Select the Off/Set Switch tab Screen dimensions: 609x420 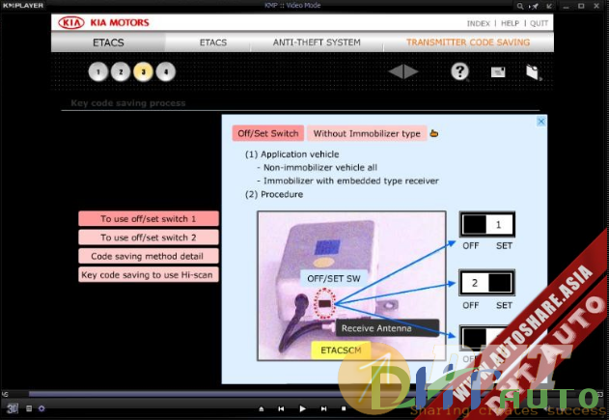268,133
